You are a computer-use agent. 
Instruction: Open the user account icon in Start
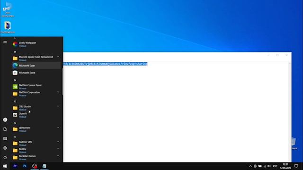click(5, 119)
